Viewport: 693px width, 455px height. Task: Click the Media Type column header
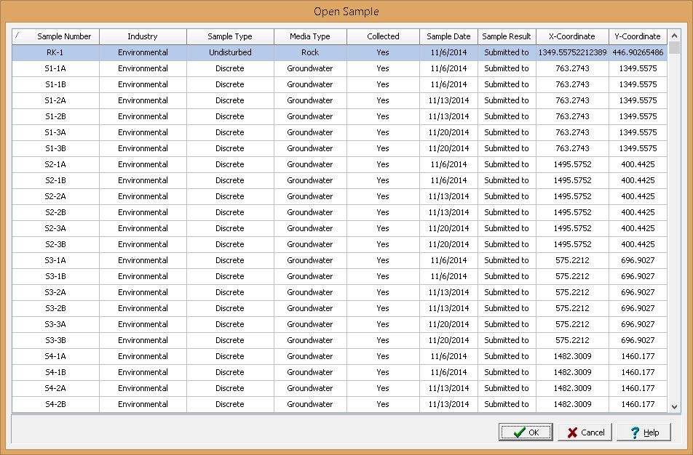click(x=310, y=36)
